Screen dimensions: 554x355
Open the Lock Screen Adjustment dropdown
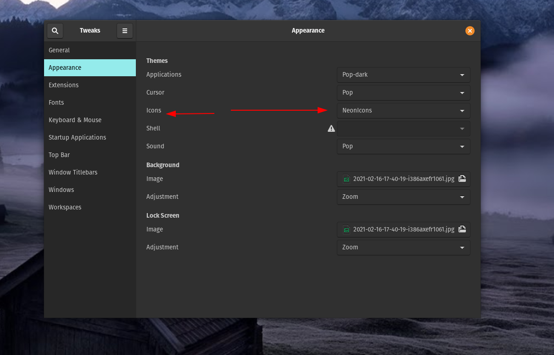[403, 248]
